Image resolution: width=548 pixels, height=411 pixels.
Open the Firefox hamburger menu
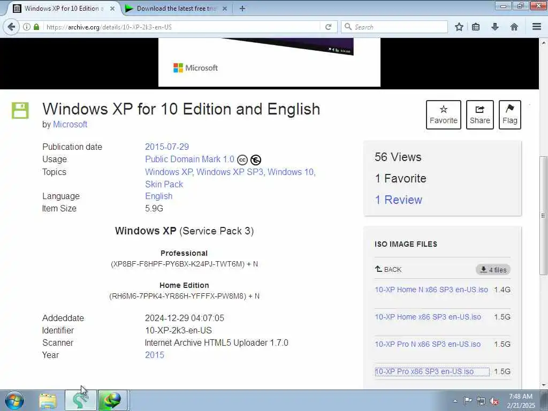537,27
